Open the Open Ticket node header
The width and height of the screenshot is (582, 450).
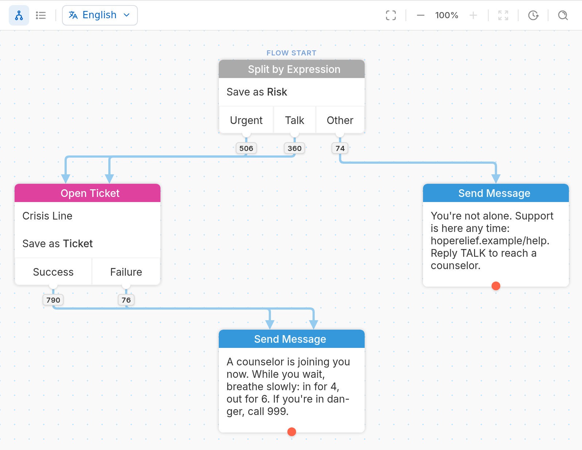[88, 193]
